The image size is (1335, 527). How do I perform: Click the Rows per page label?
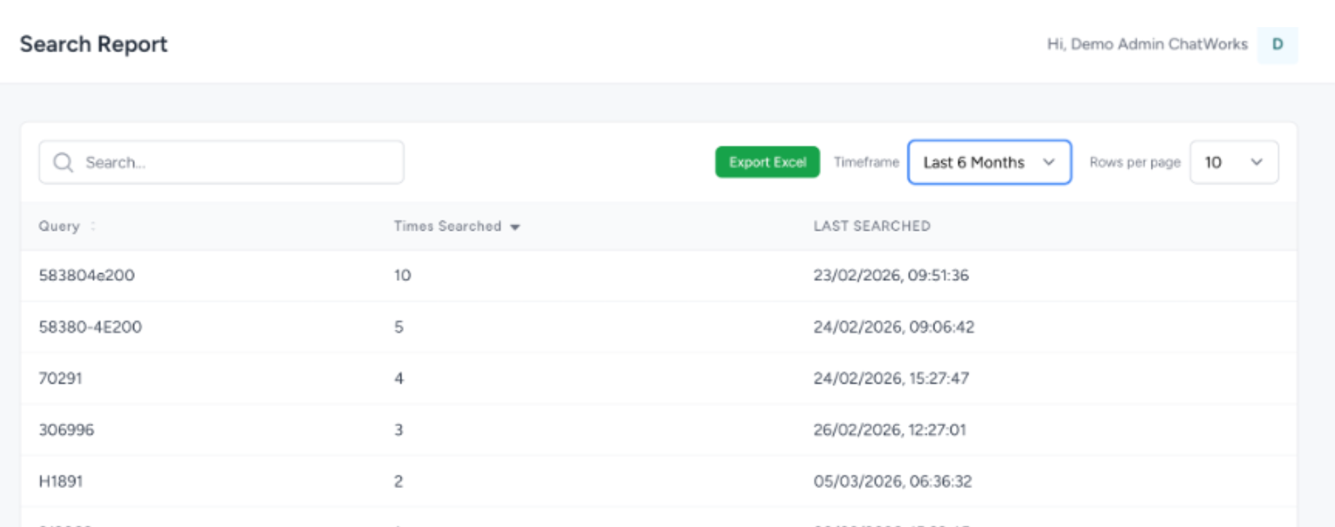tap(1135, 163)
